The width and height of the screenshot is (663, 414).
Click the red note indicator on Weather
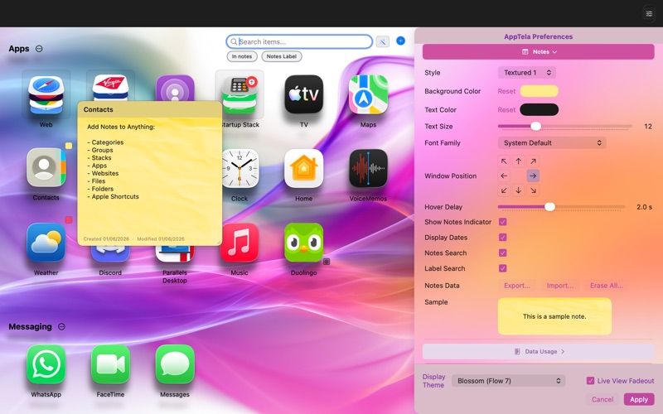pyautogui.click(x=69, y=219)
